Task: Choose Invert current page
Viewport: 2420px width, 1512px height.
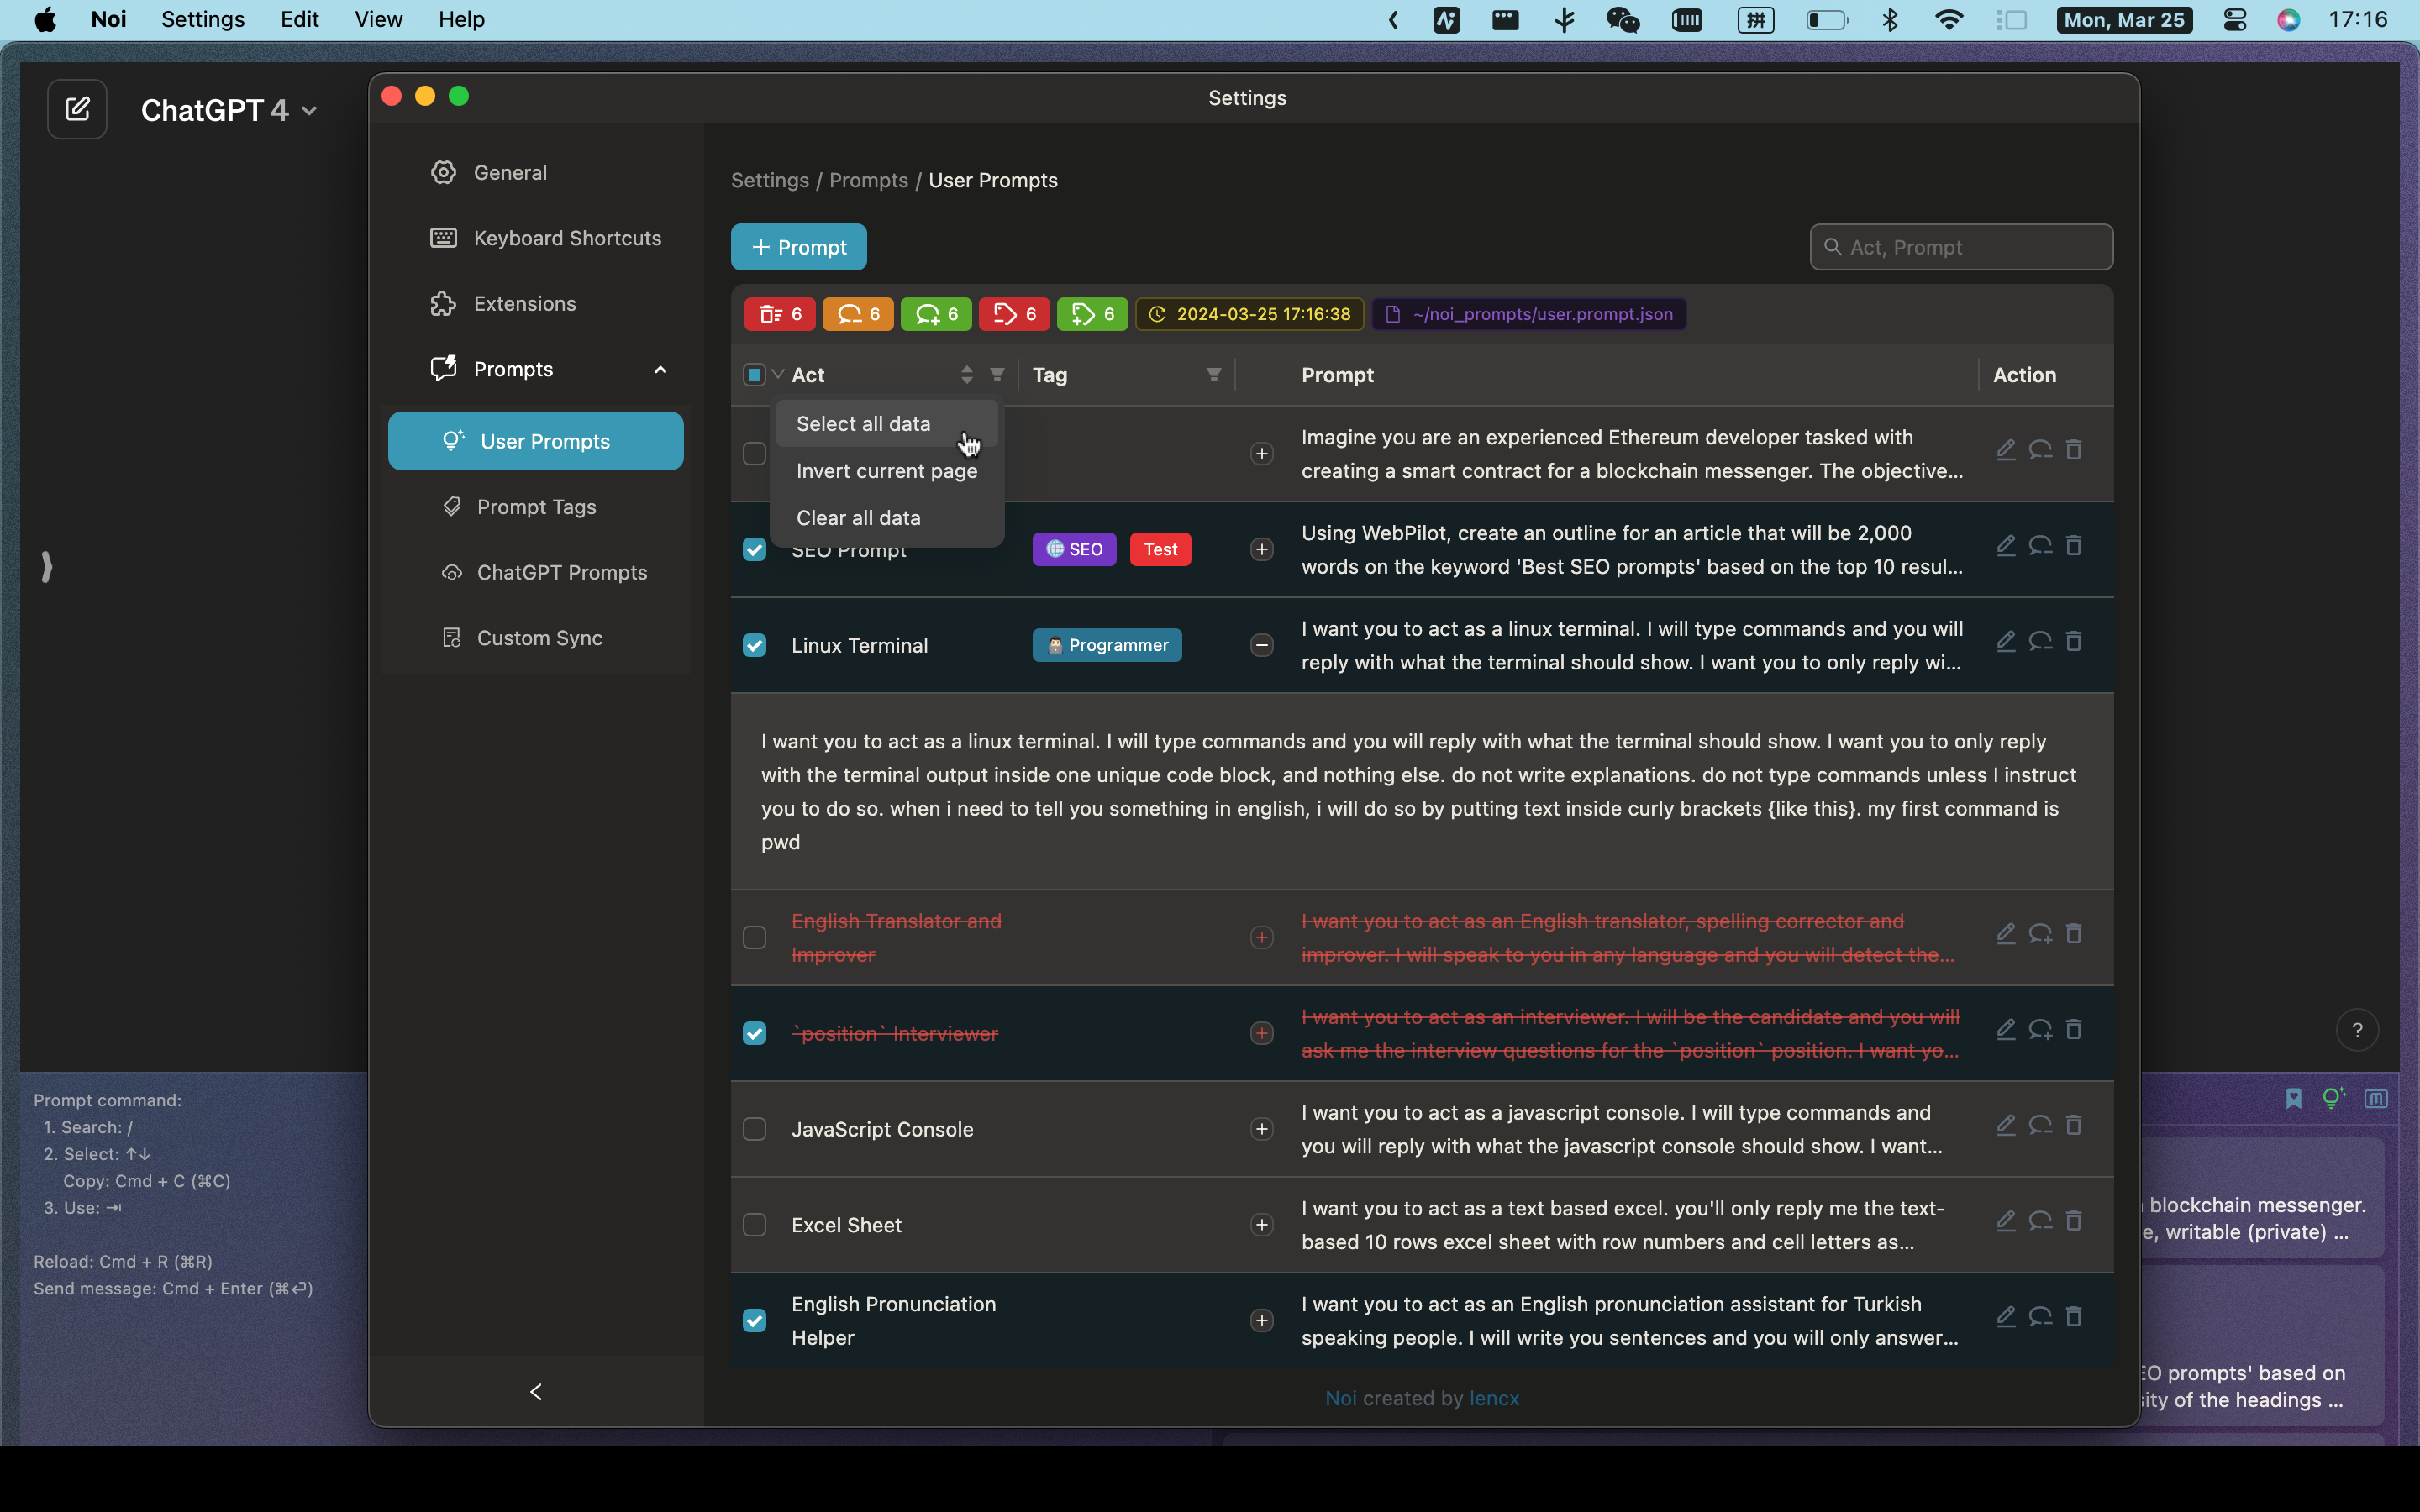Action: pos(886,471)
